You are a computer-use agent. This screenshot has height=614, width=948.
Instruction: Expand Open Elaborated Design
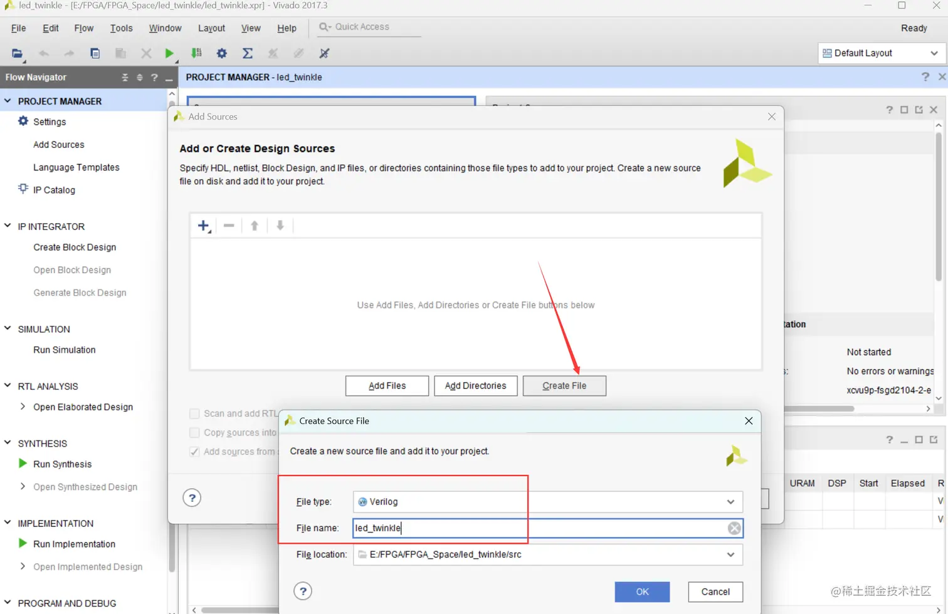[23, 407]
